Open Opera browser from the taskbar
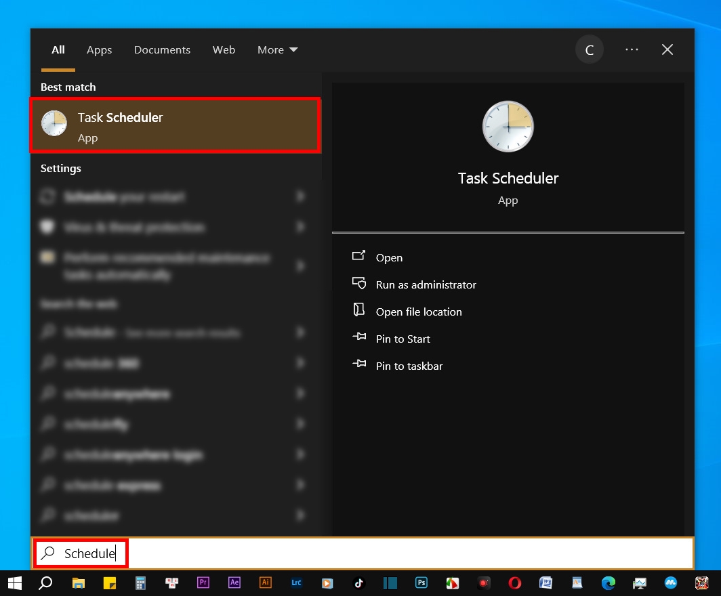721x596 pixels. (x=514, y=583)
